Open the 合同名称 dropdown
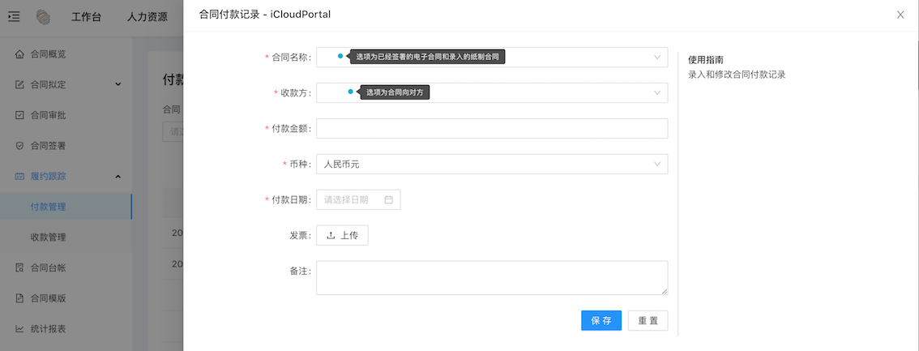 coord(492,57)
